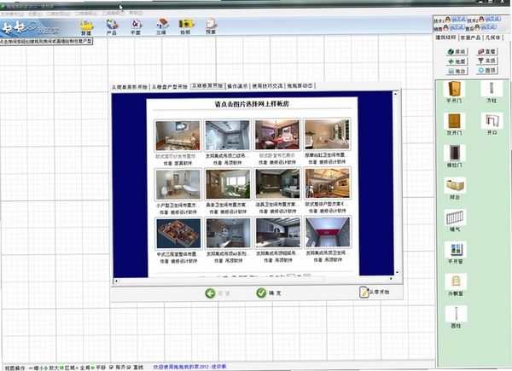Click the 确定 (OK) button

point(269,293)
